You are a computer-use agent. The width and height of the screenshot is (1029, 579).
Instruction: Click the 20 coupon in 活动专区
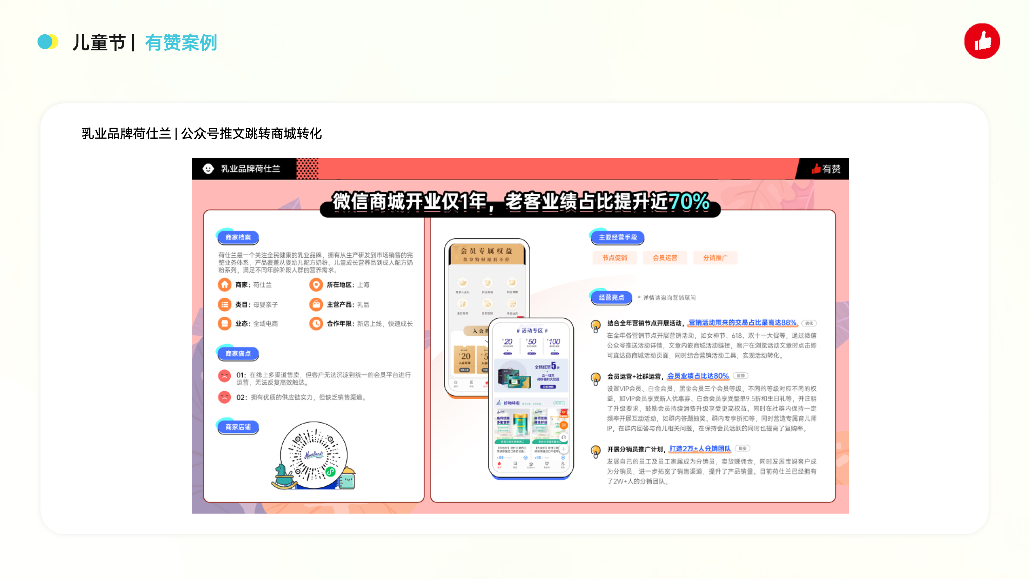coord(508,346)
